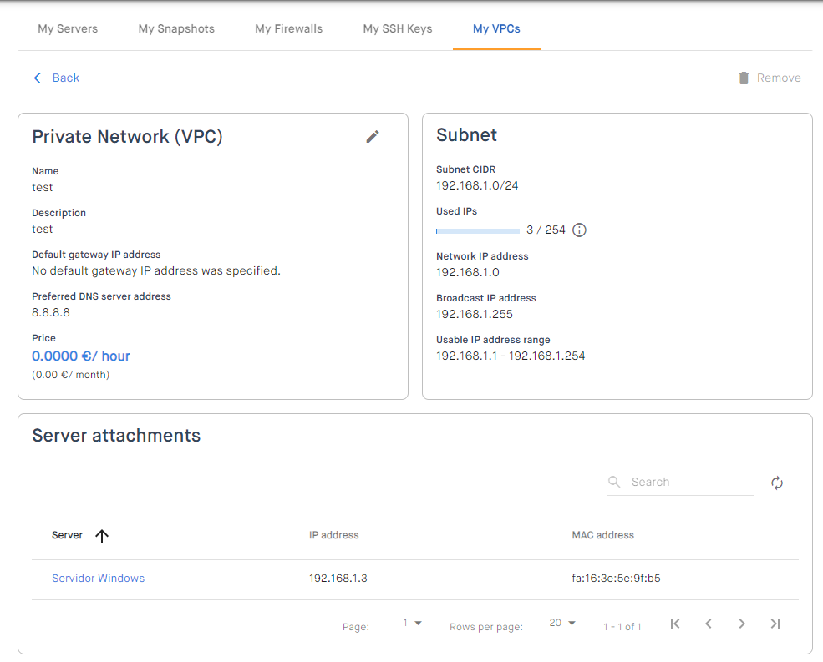This screenshot has width=823, height=662.
Task: Click the search magnifier icon
Action: (x=613, y=482)
